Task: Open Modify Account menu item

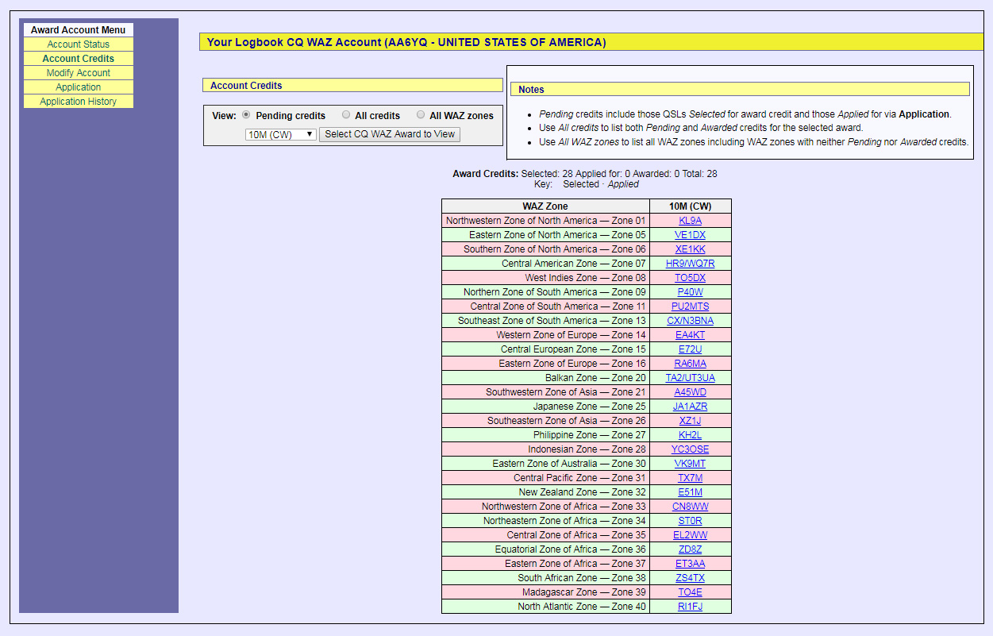Action: (78, 73)
